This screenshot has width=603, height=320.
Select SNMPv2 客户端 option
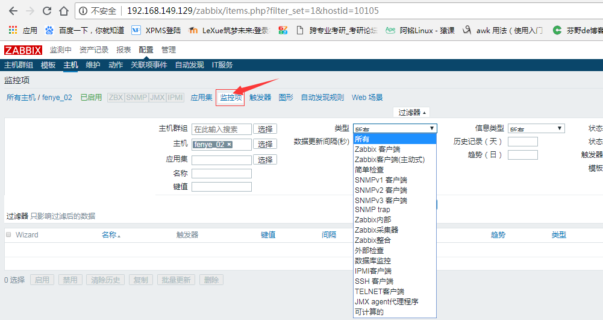tap(395, 190)
